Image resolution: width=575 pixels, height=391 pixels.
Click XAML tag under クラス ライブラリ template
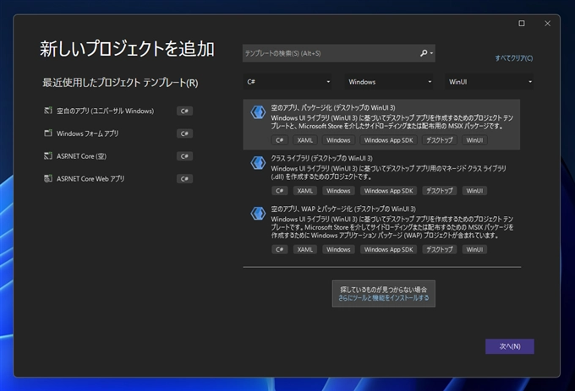(304, 191)
